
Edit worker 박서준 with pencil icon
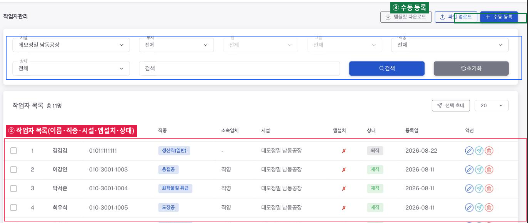[x=469, y=188]
